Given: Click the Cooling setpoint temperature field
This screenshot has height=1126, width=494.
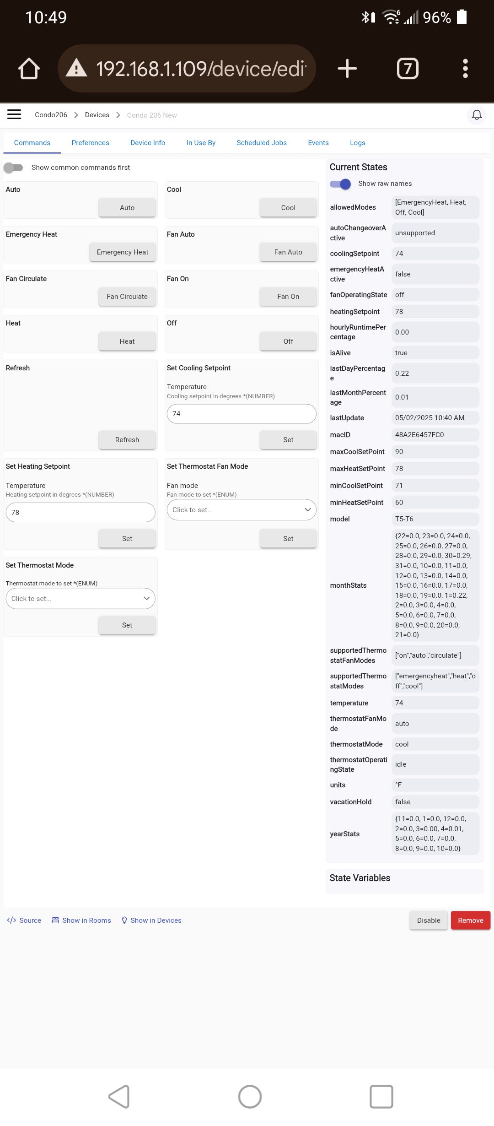Looking at the screenshot, I should click(242, 414).
